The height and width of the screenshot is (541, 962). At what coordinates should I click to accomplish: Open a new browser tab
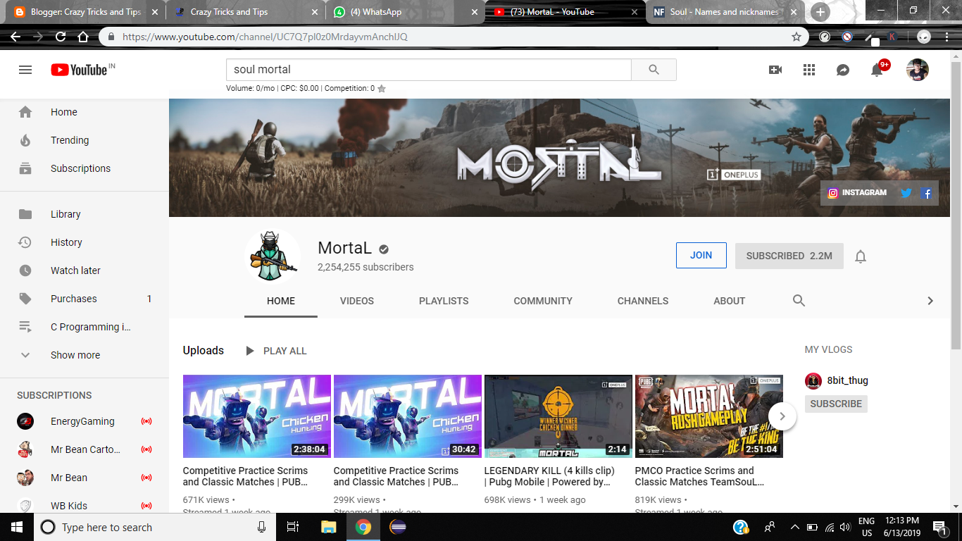point(820,12)
